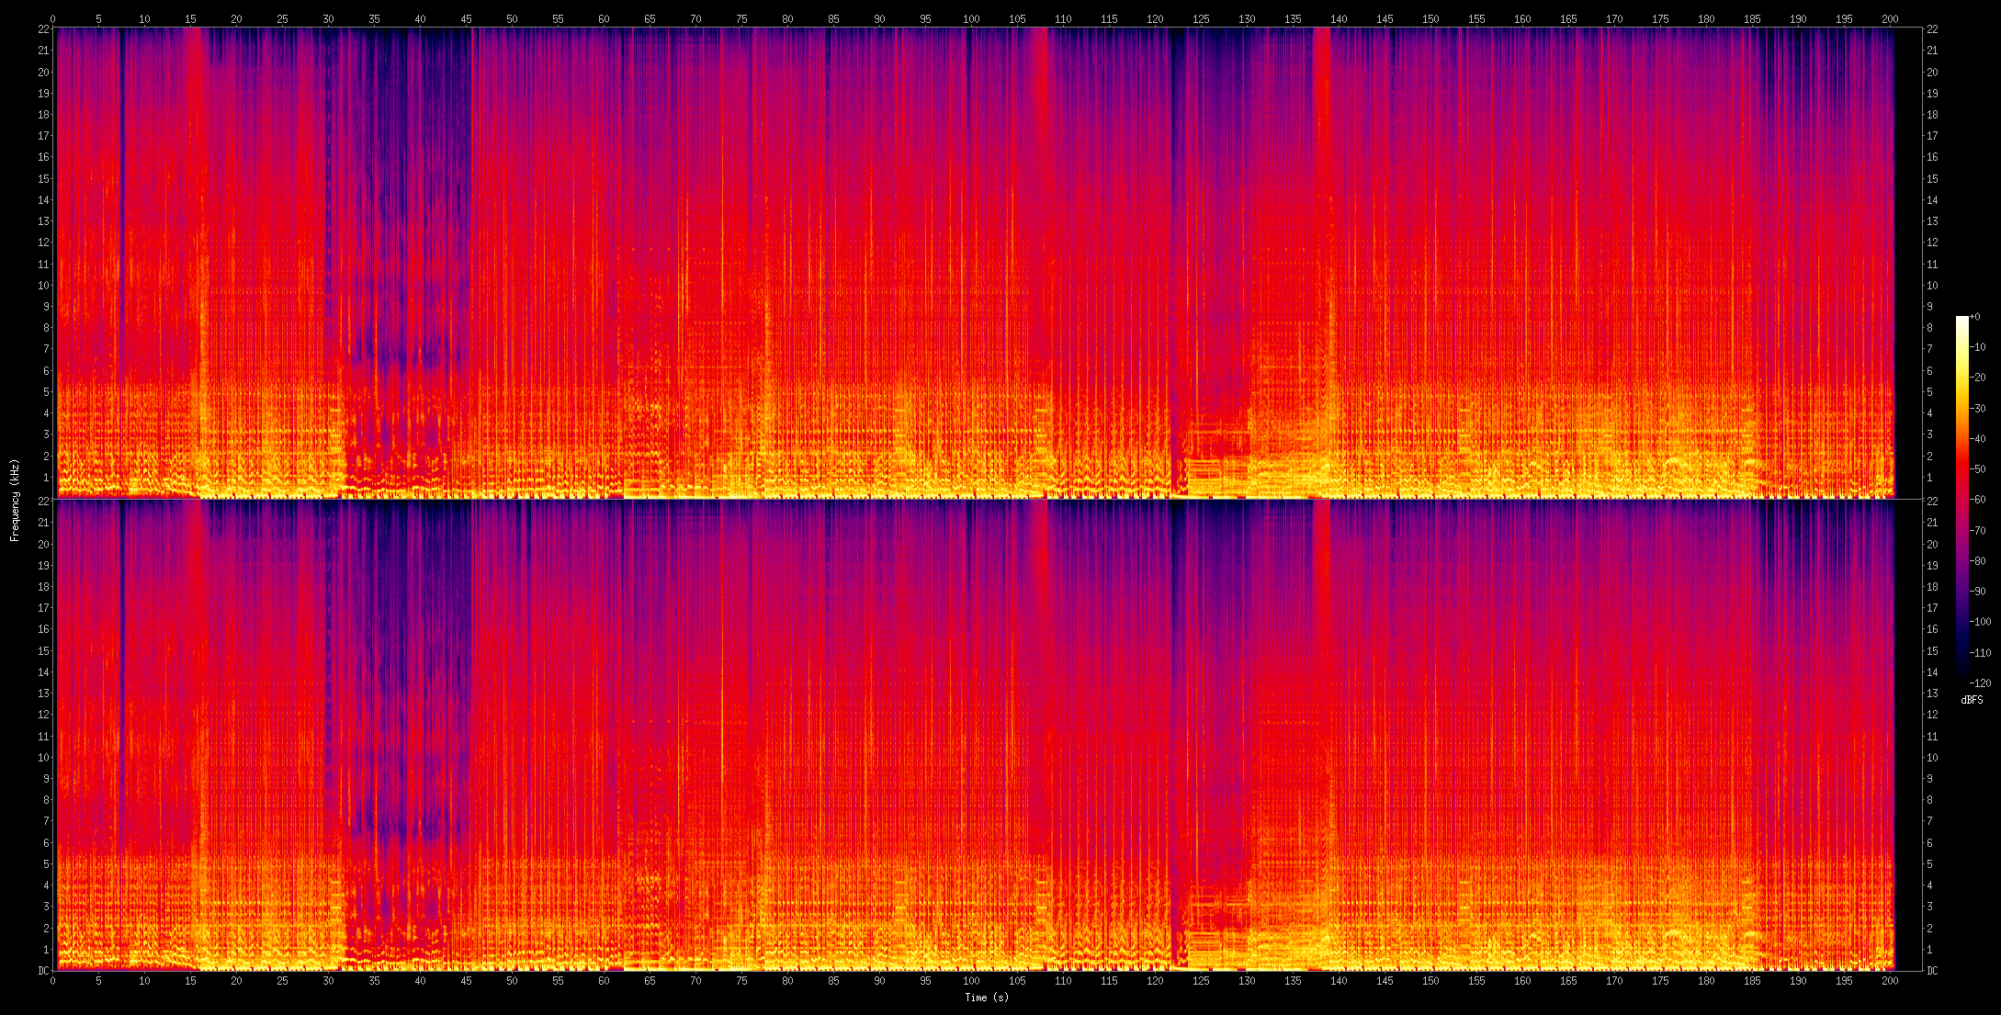Click "100" tick on bottom time axis
This screenshot has width=2001, height=1015.
tap(971, 981)
